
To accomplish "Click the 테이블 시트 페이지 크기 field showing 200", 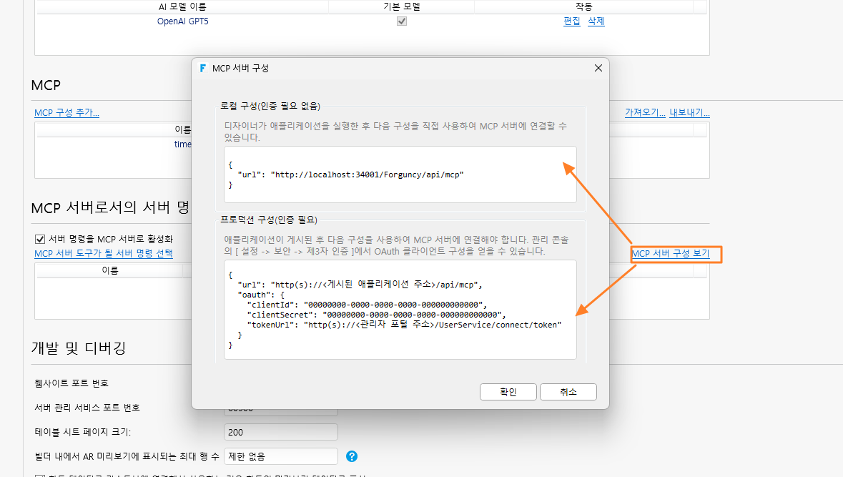I will 280,432.
